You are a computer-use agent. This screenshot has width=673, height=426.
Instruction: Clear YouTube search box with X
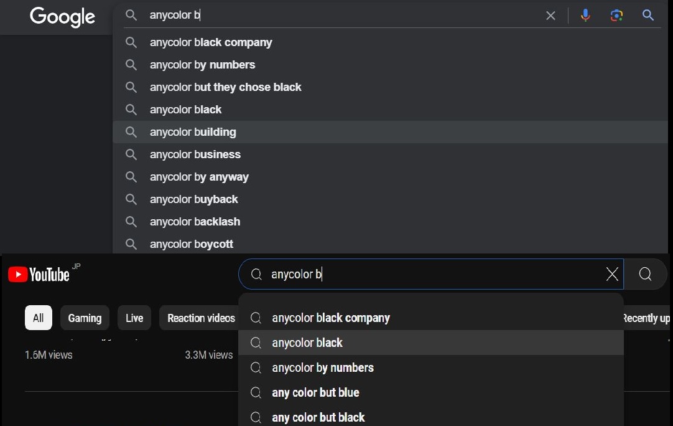(x=612, y=274)
